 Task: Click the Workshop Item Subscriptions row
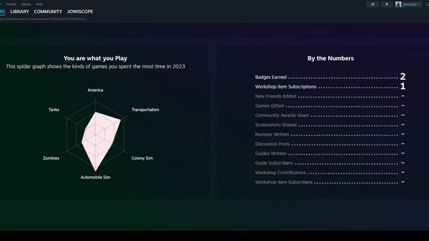330,87
